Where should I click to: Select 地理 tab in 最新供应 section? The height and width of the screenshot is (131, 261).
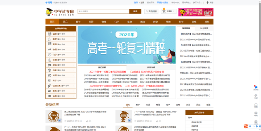[208, 105]
